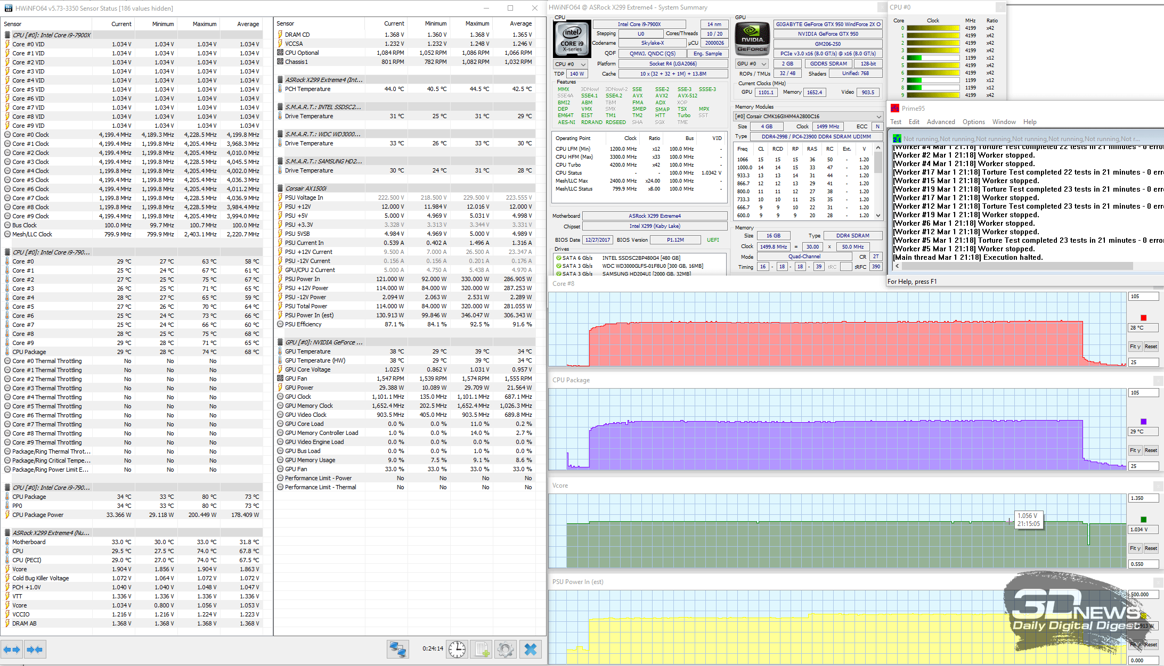Screen dimensions: 1164x666
Task: Open the remote network monitors icon
Action: (397, 649)
